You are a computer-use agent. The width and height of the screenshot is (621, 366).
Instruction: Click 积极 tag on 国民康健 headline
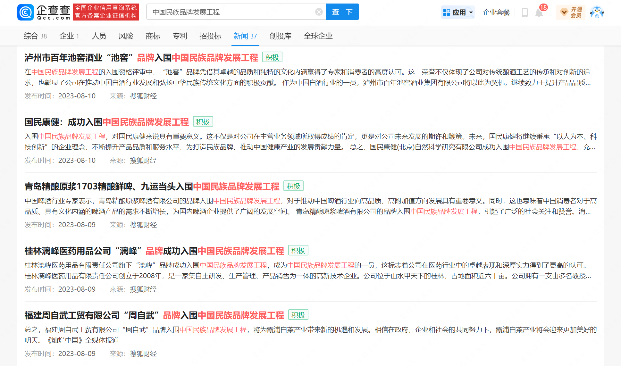pyautogui.click(x=203, y=122)
